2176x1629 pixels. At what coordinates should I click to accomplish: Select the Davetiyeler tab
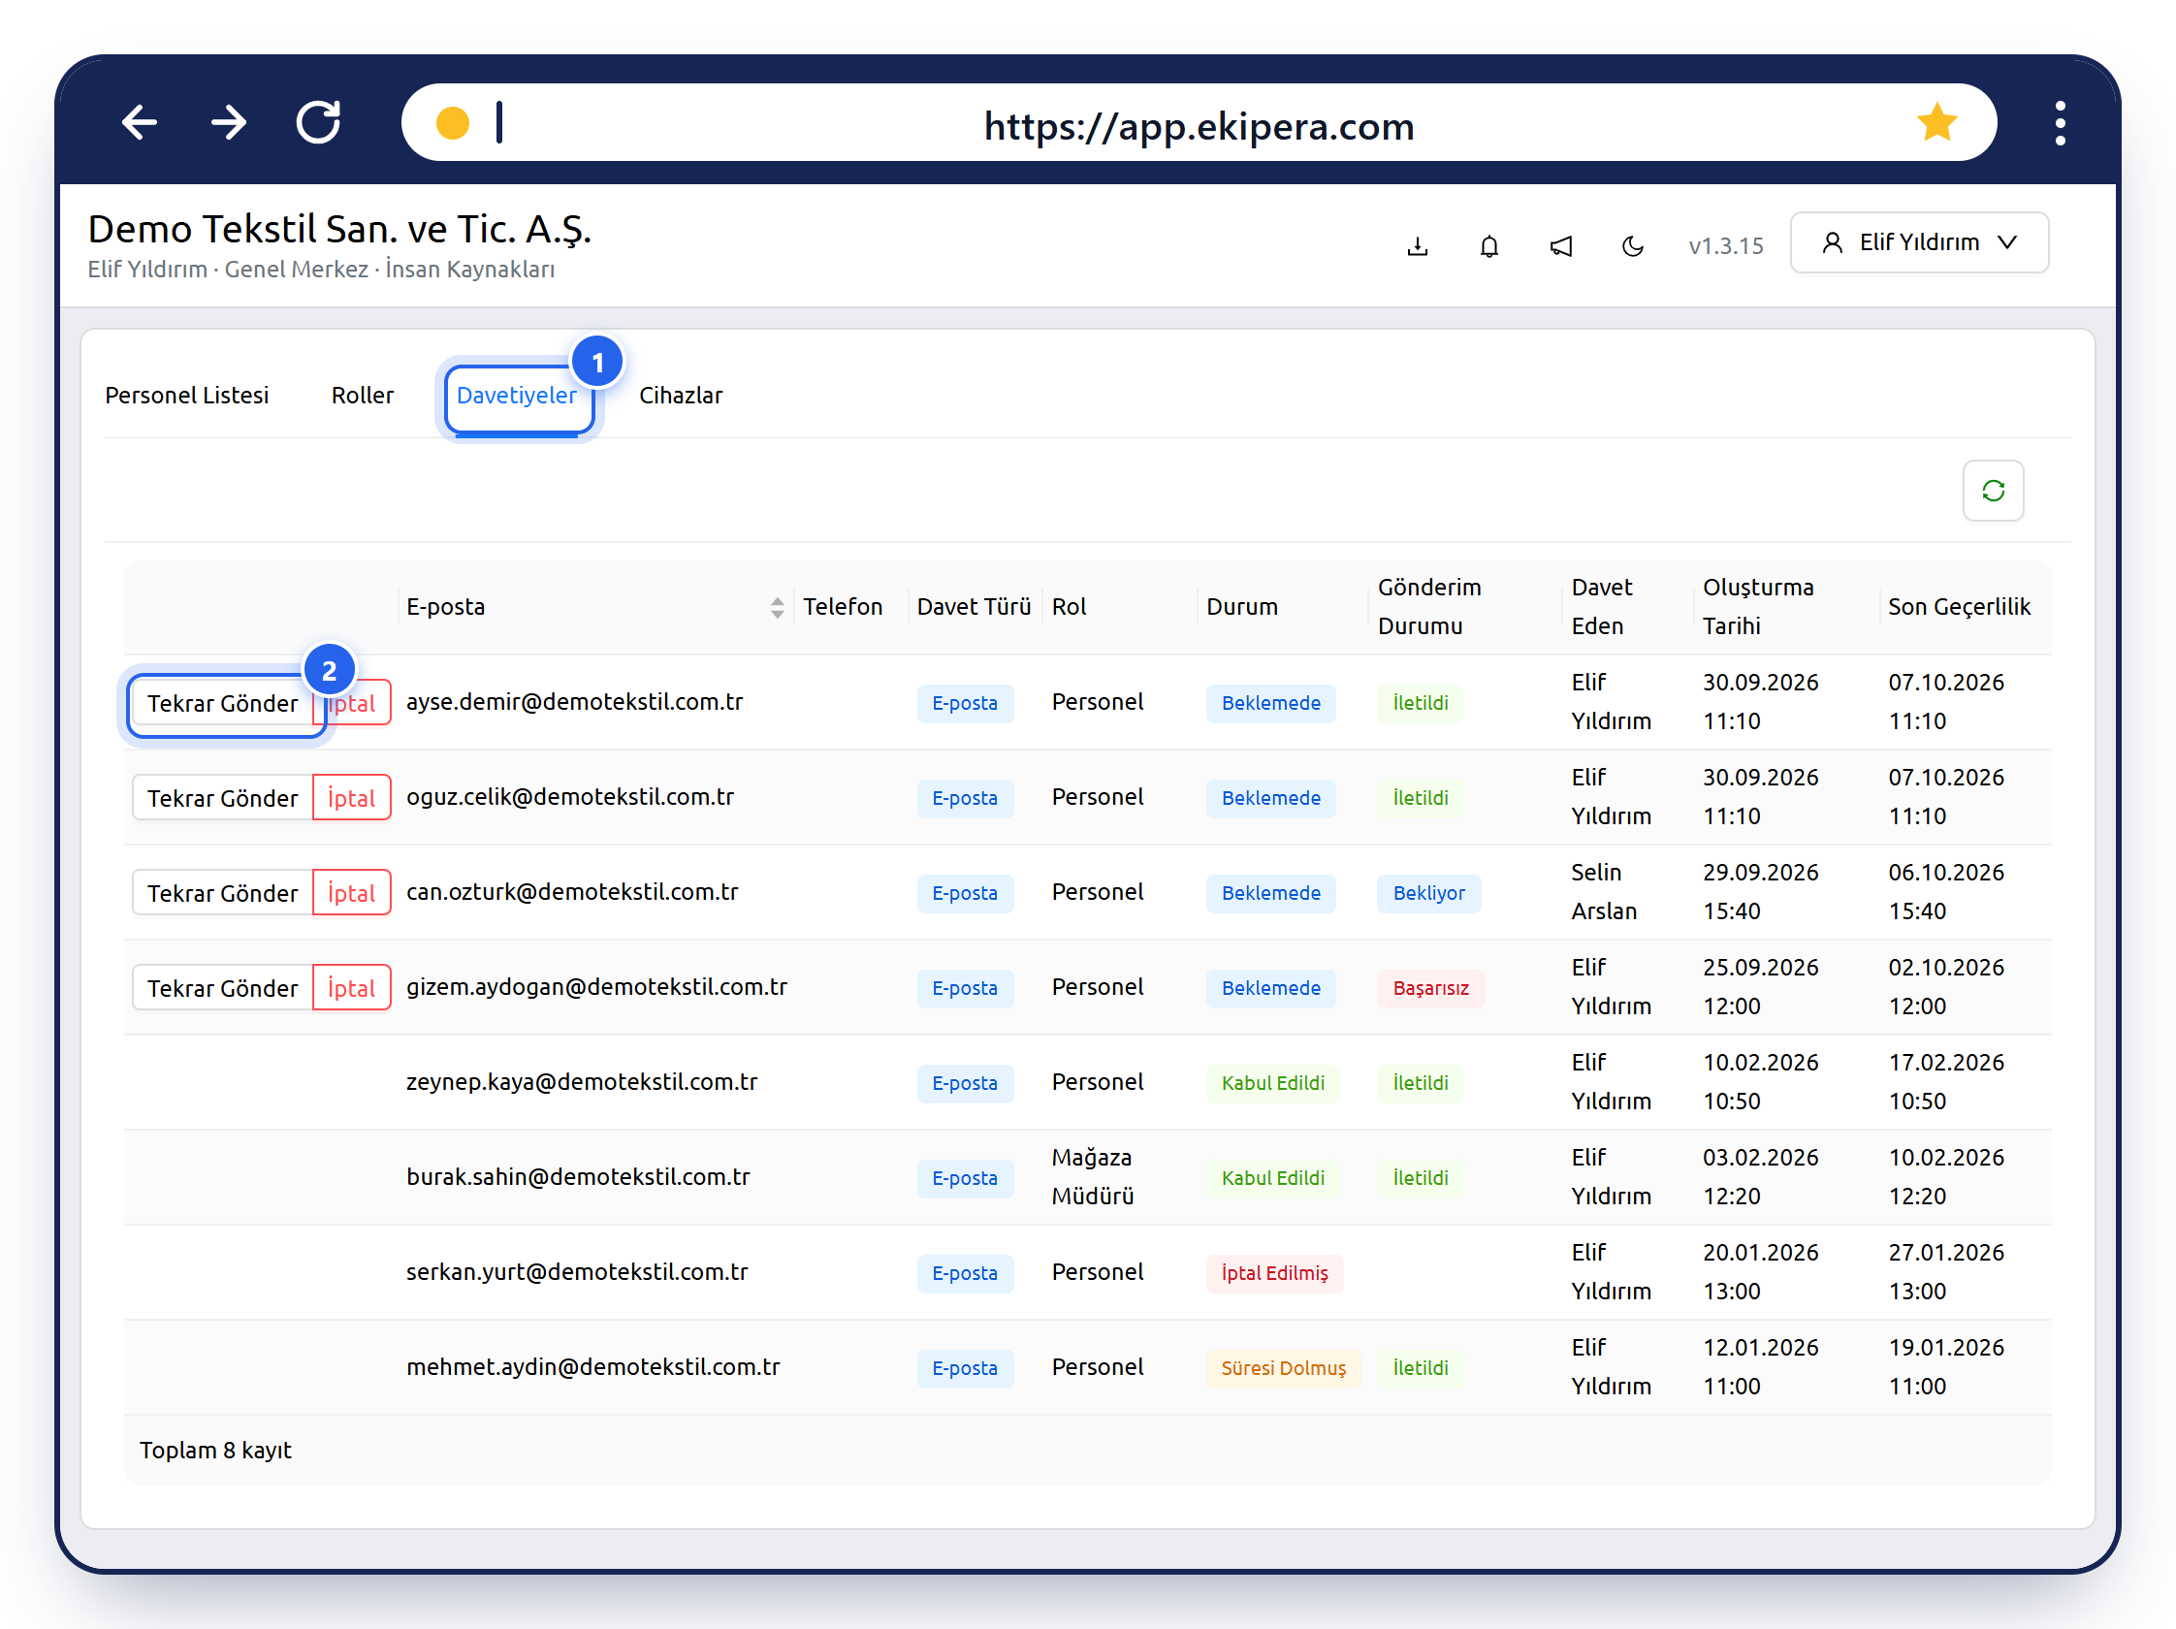click(x=517, y=395)
